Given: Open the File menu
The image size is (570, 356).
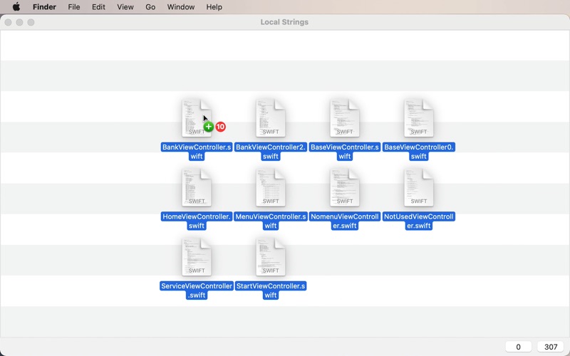Looking at the screenshot, I should (x=74, y=7).
